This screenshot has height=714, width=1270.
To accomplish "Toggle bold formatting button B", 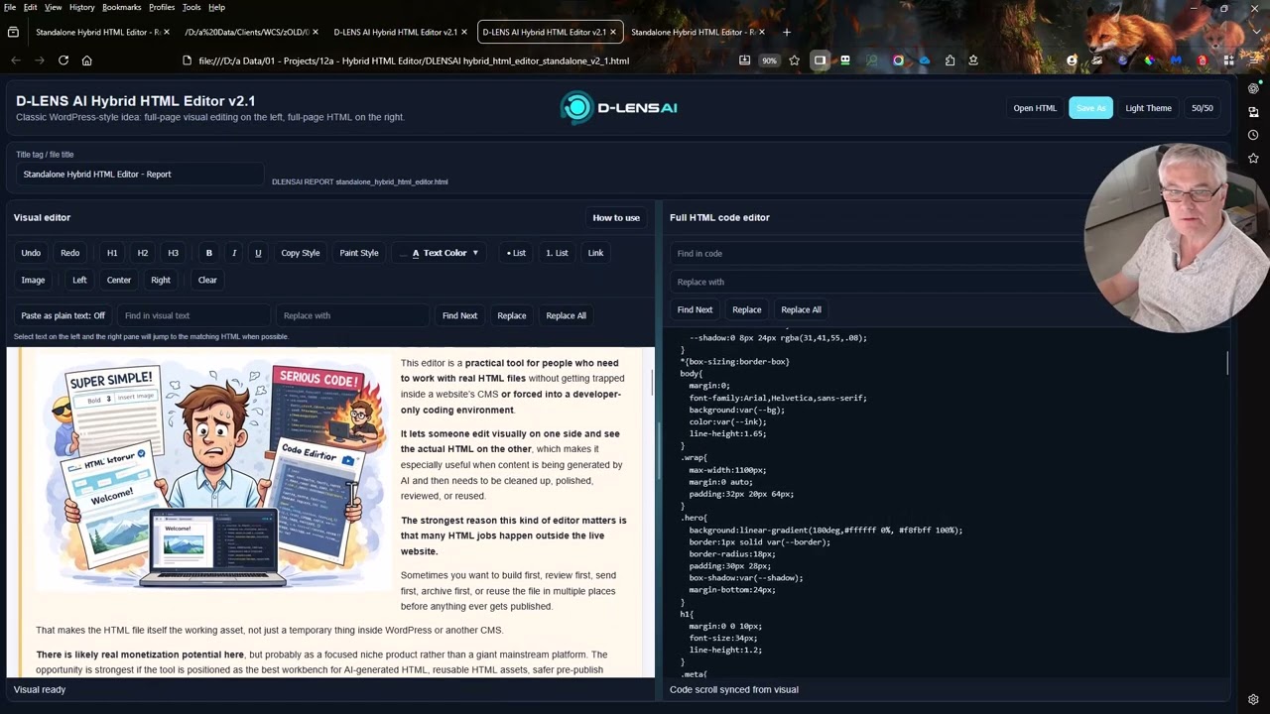I will coord(208,253).
